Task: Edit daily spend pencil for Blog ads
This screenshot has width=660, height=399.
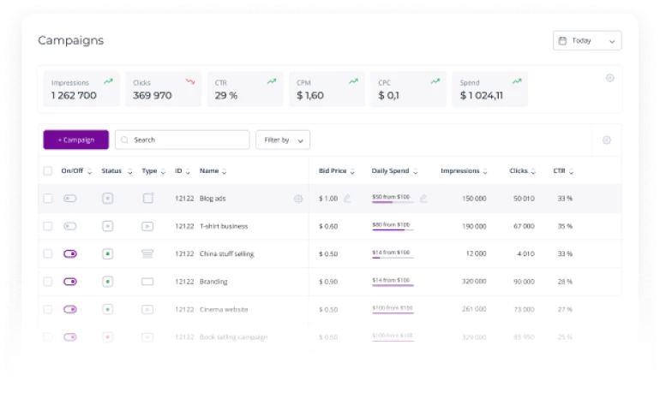Action: (423, 199)
